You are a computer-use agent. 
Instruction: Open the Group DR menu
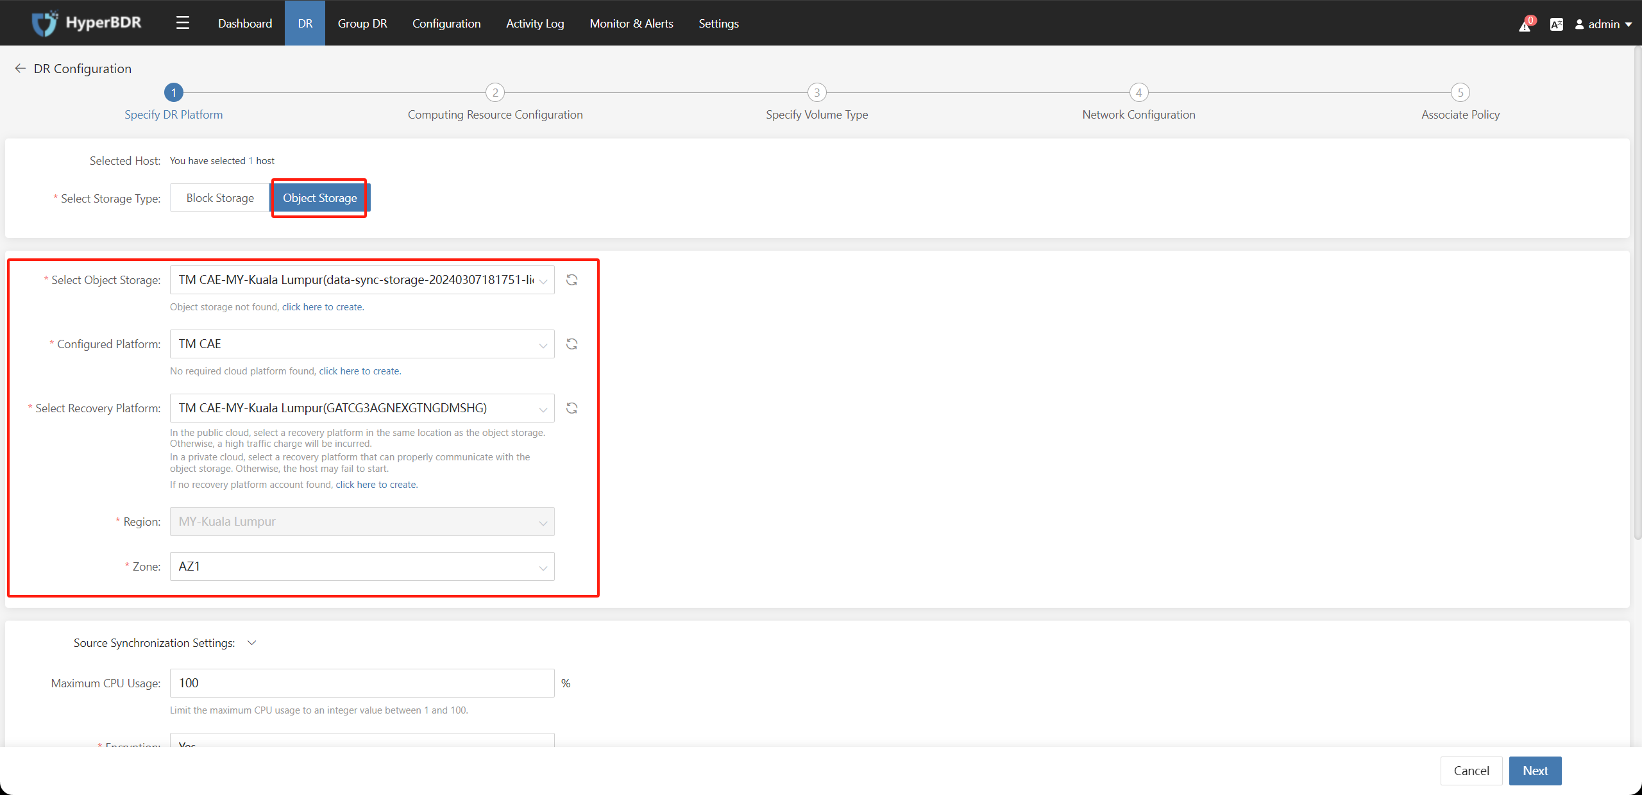tap(362, 23)
